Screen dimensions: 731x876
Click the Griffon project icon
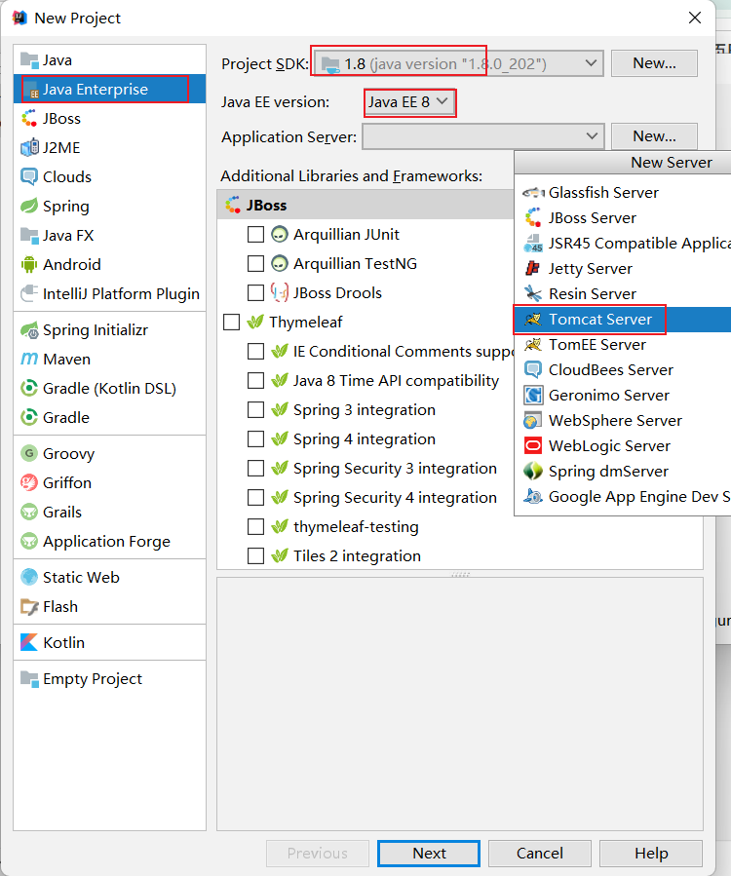[x=29, y=482]
